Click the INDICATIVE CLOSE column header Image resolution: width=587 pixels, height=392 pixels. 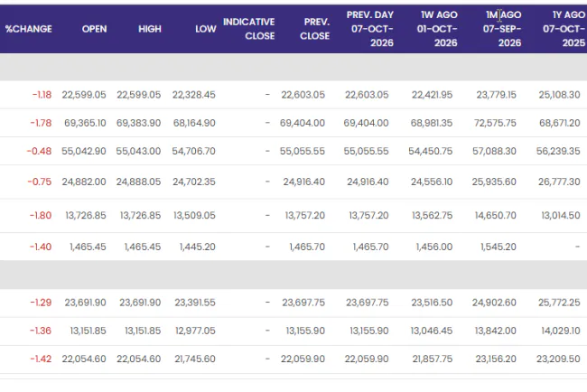pos(249,29)
